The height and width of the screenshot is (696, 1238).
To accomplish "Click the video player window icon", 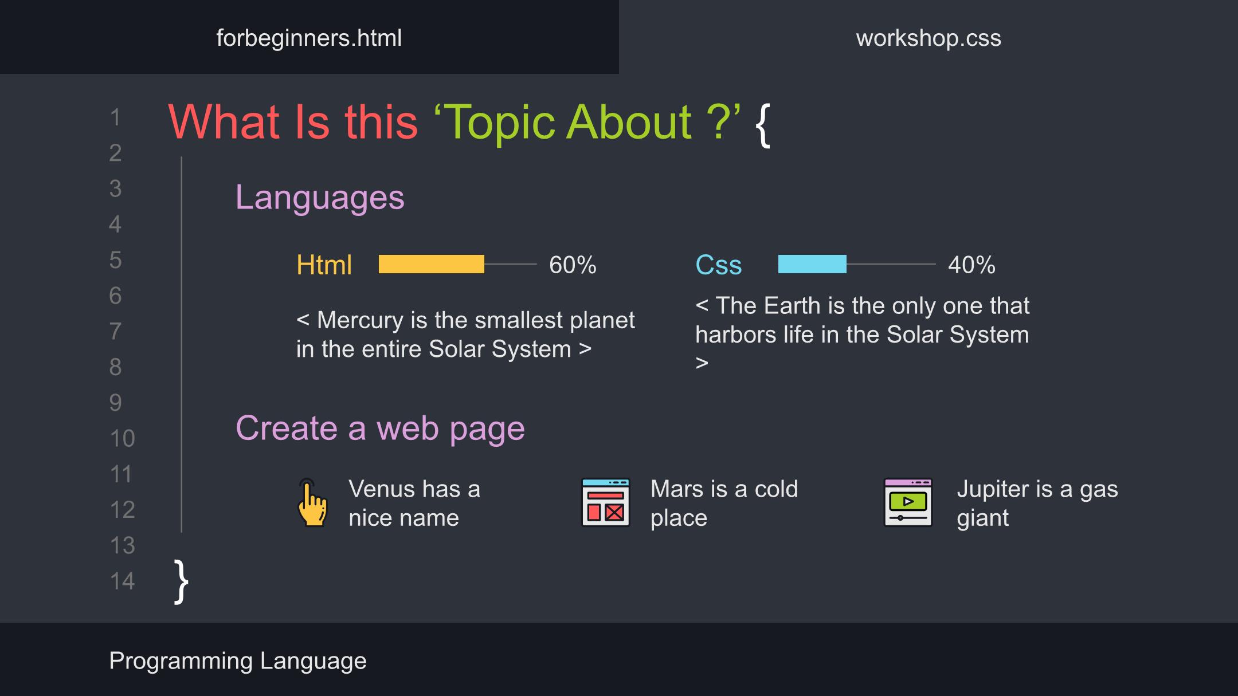I will coord(908,502).
